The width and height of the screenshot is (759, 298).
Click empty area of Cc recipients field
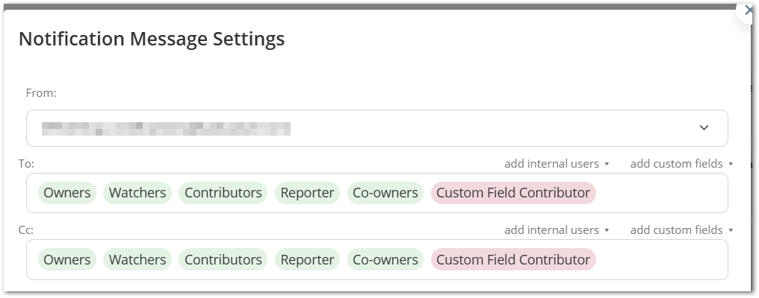661,260
